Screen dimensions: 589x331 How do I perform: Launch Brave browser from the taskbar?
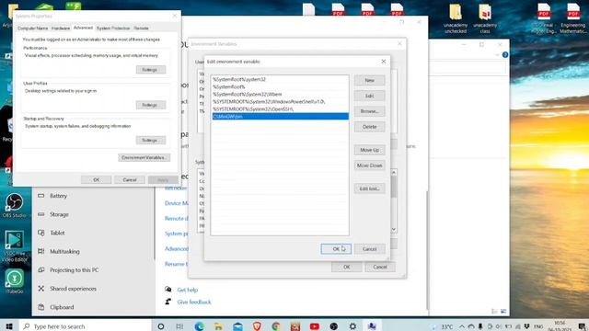point(257,326)
